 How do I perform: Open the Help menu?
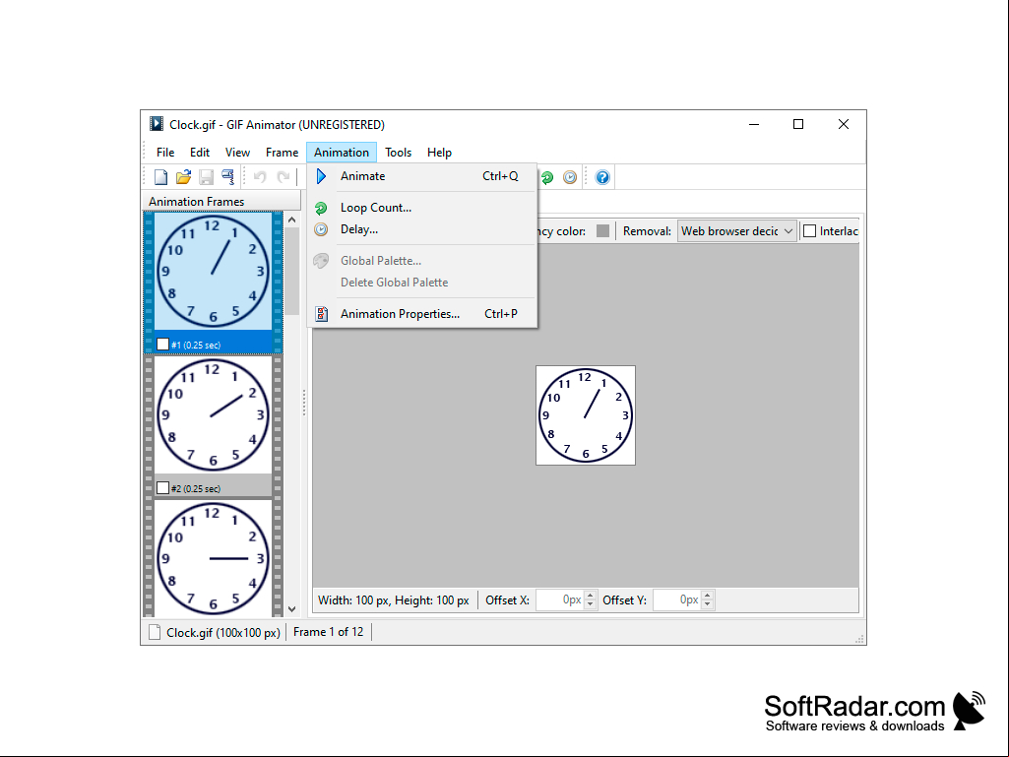[439, 153]
